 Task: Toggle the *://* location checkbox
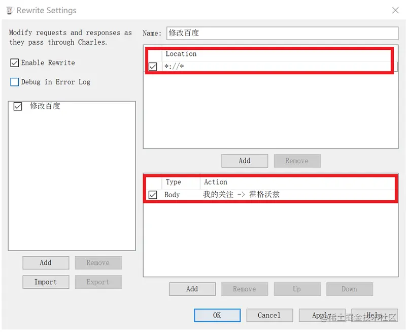click(153, 67)
